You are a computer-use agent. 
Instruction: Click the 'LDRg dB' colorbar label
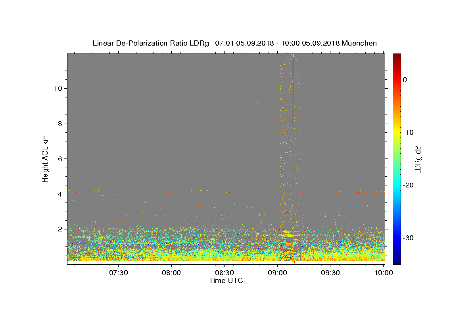(x=418, y=159)
